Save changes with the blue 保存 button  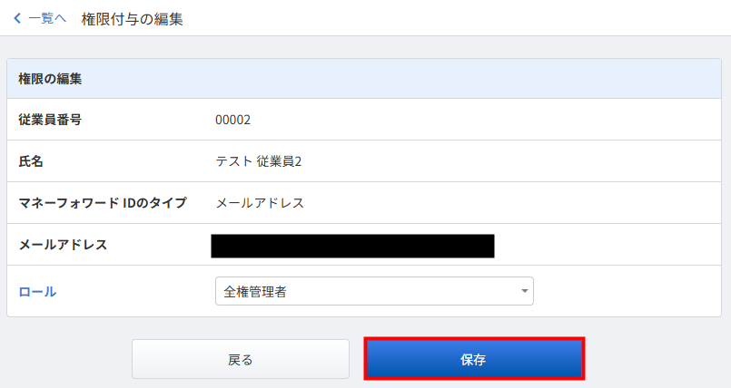pyautogui.click(x=473, y=359)
